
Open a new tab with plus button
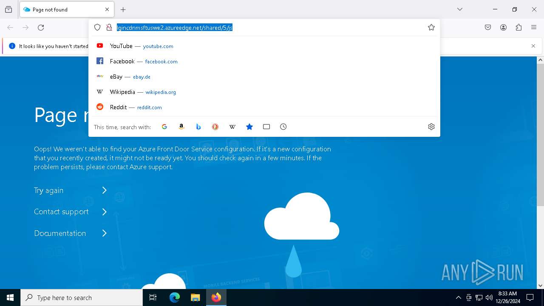coord(123,9)
